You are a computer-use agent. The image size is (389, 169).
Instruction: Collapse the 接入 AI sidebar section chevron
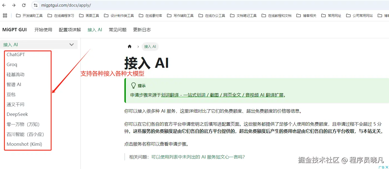71,44
